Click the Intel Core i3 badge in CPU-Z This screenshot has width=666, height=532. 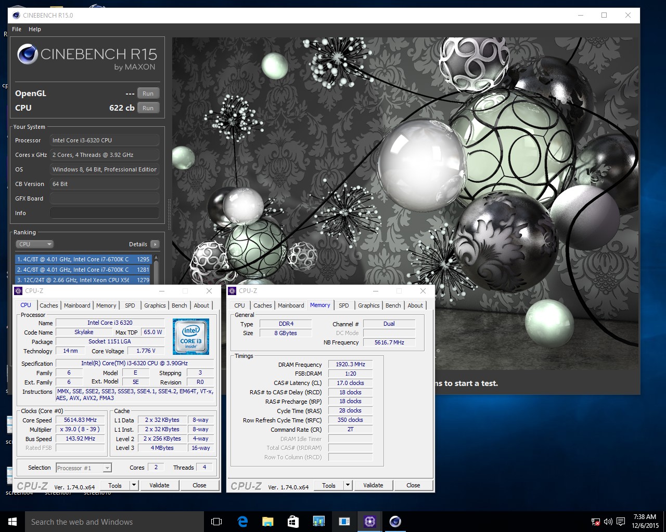pos(191,336)
